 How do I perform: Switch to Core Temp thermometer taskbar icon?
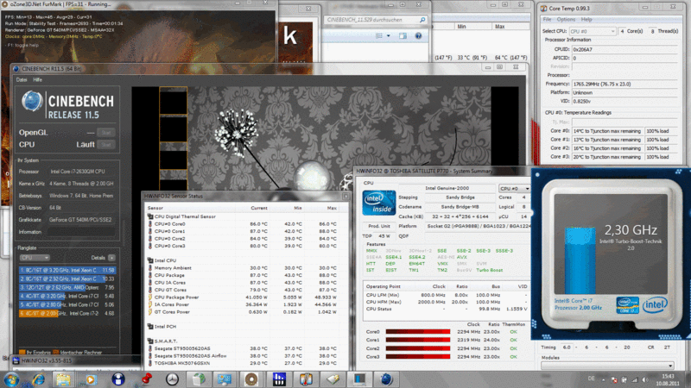pos(306,379)
